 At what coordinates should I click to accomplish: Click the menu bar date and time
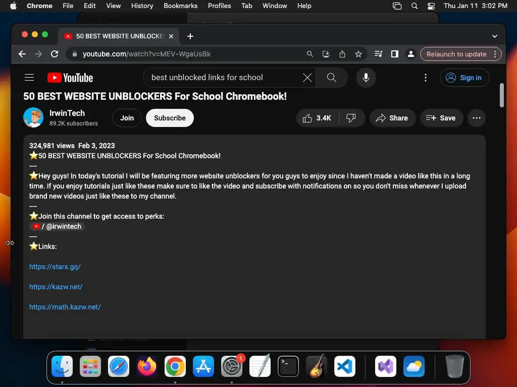(x=475, y=6)
